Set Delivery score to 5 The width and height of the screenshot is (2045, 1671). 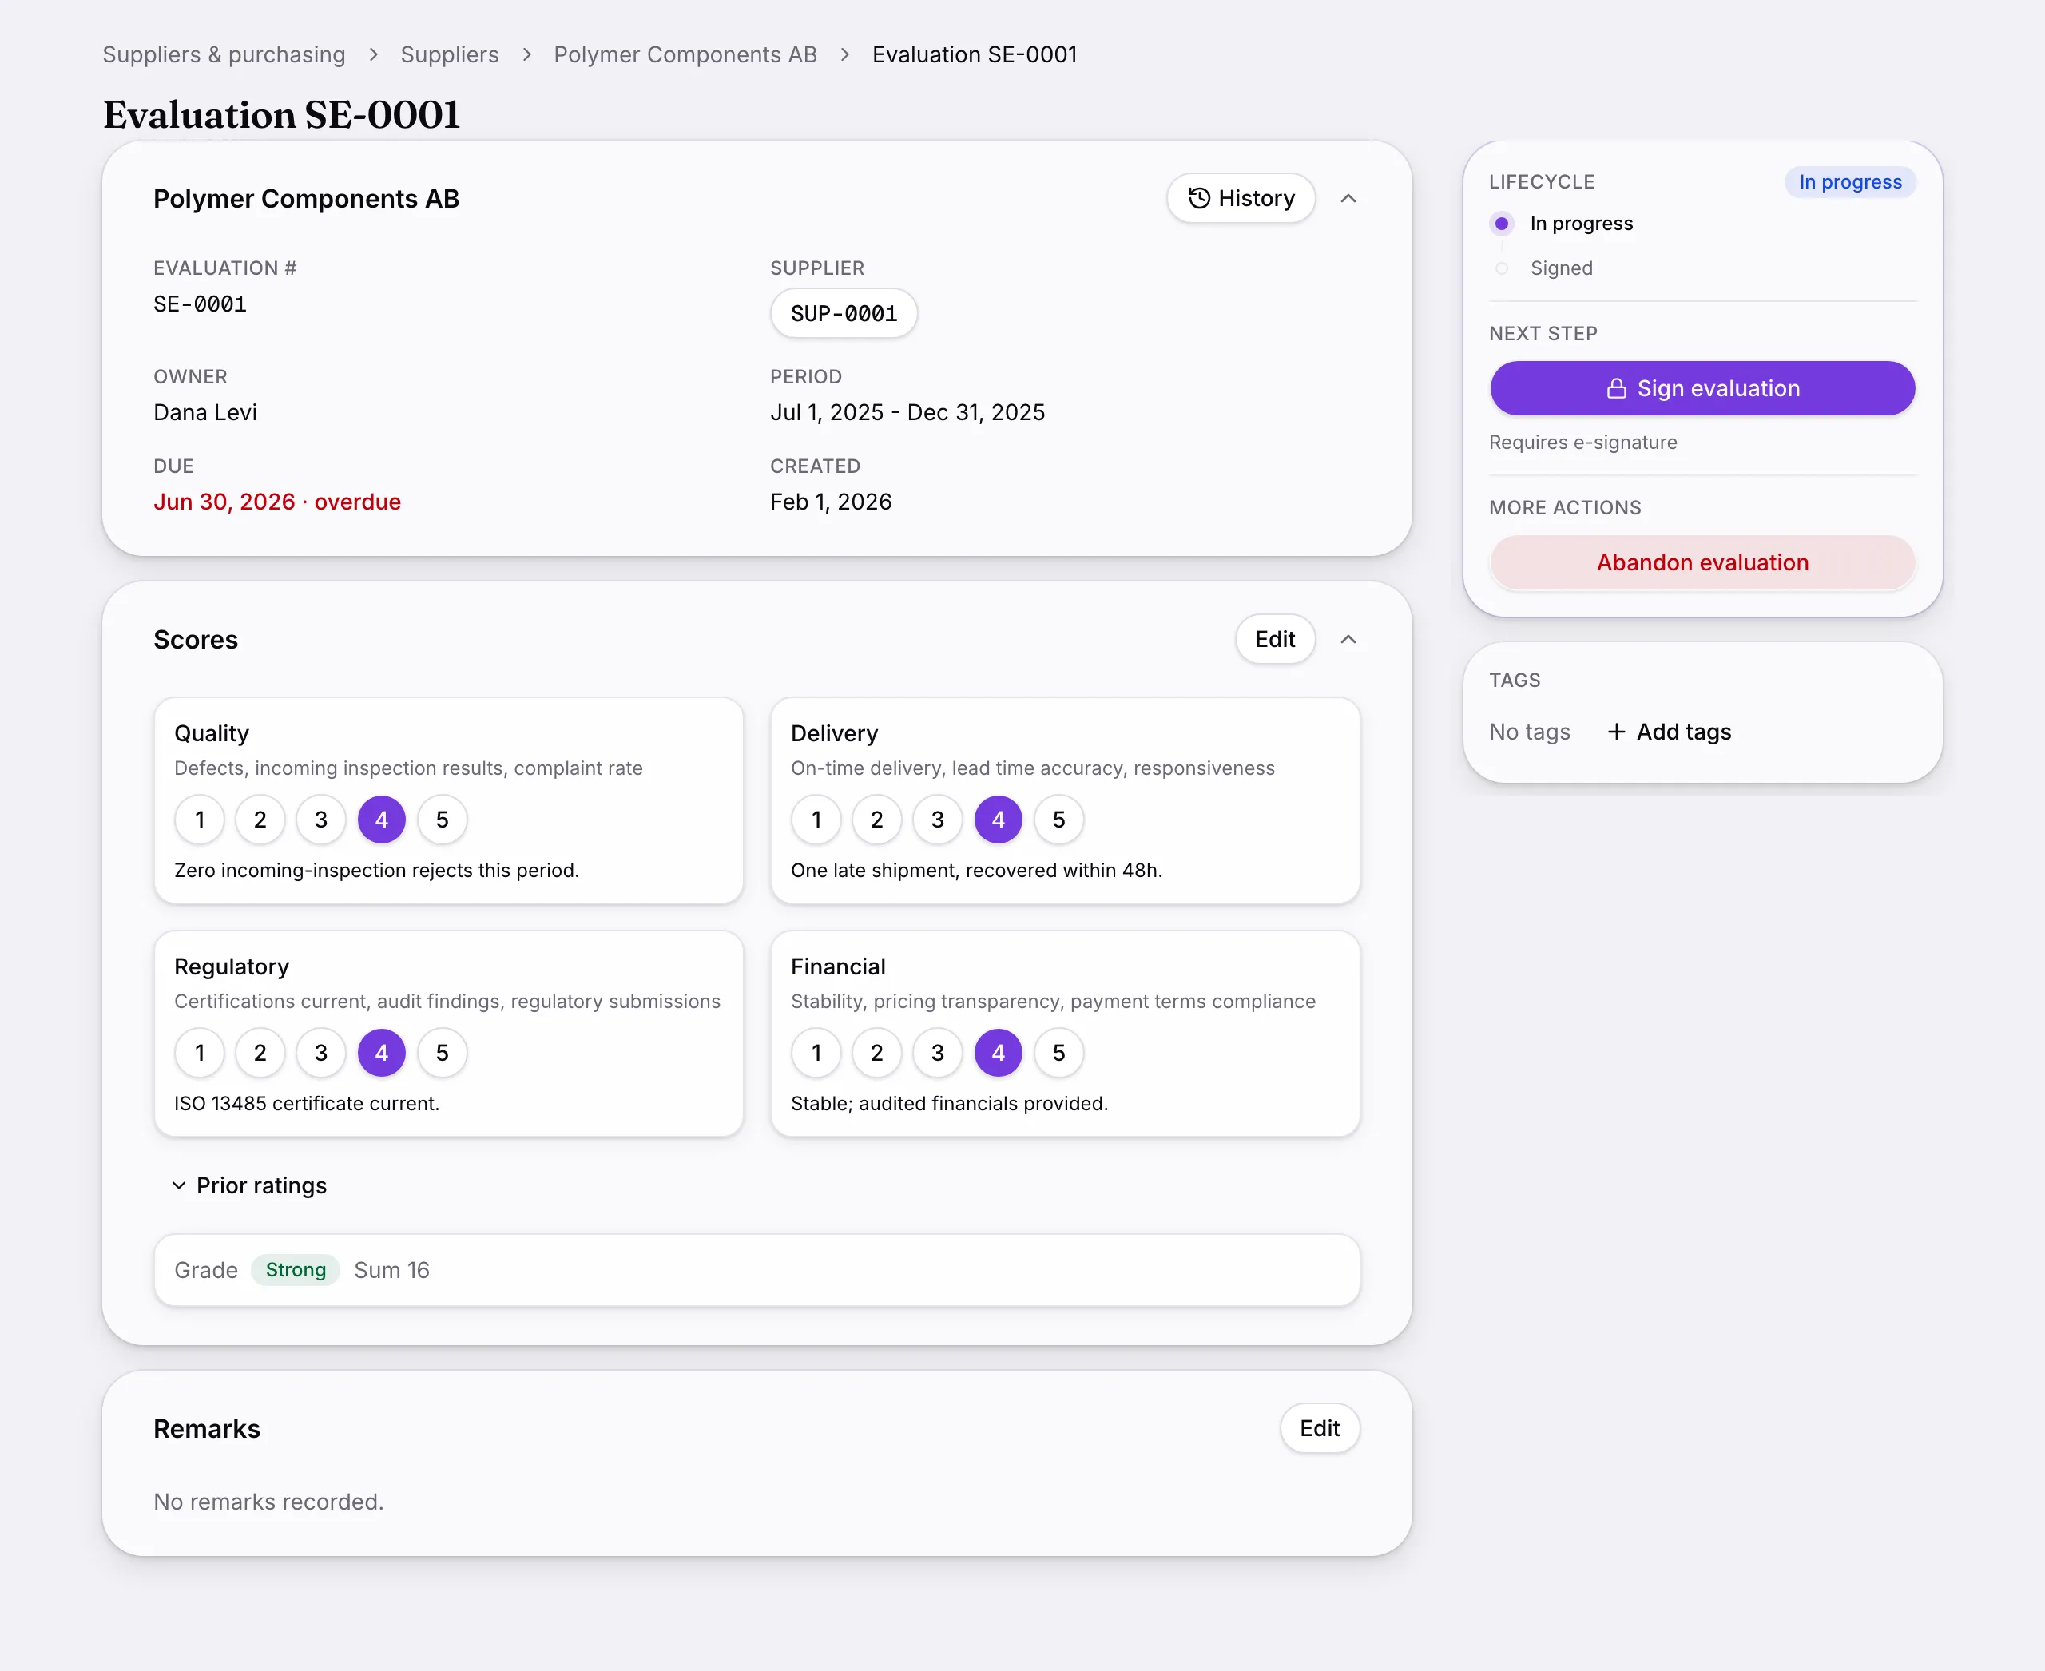(1058, 820)
